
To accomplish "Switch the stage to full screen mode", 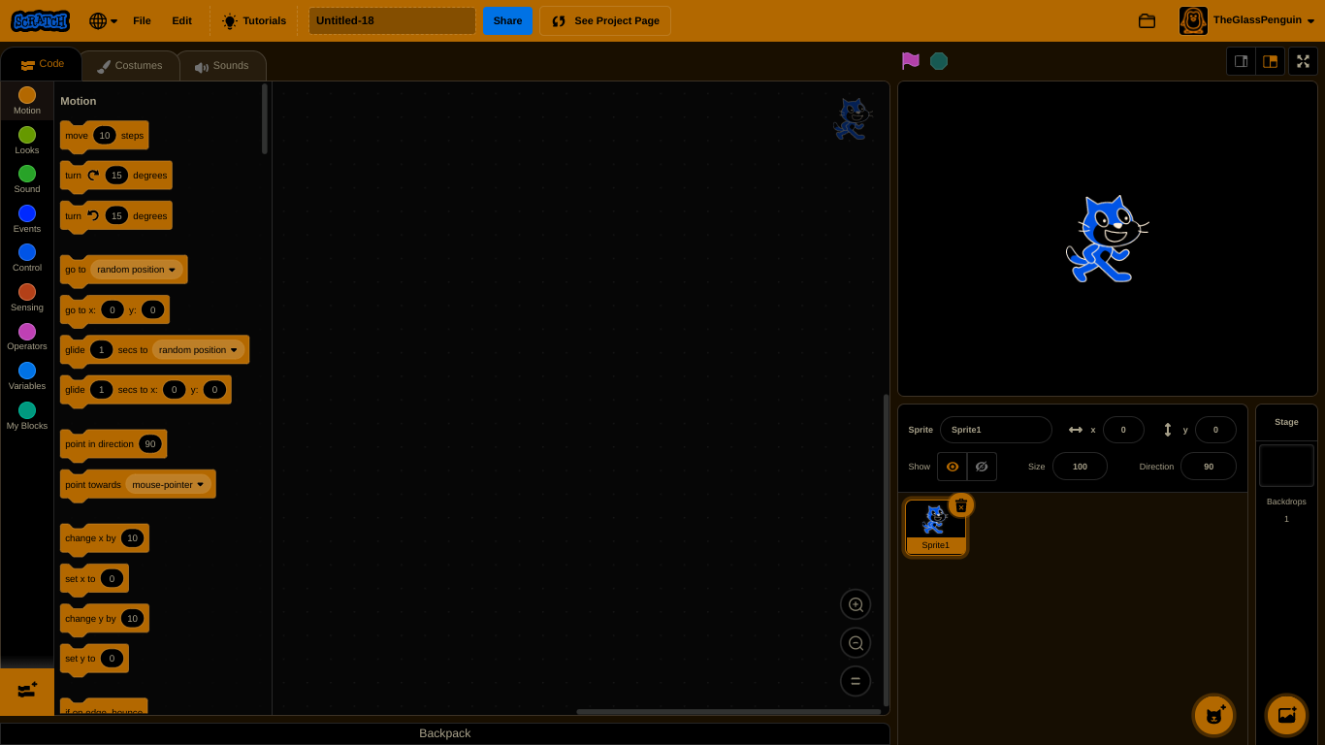I will pos(1303,61).
